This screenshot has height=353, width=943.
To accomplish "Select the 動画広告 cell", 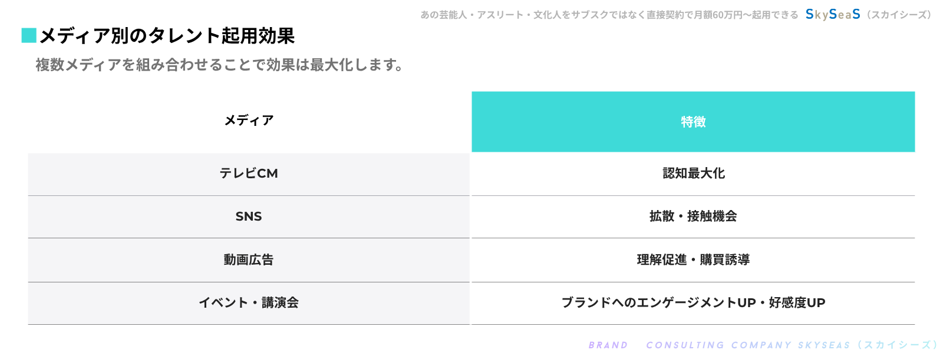I will (249, 259).
